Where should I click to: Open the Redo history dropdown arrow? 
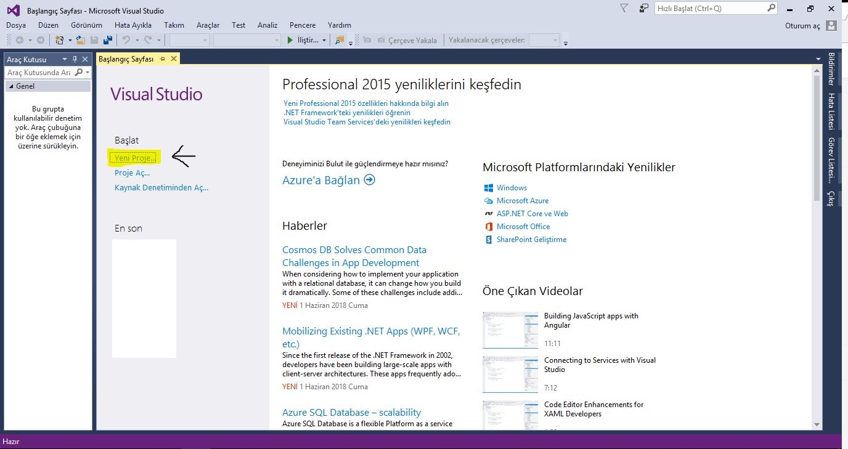pyautogui.click(x=158, y=40)
